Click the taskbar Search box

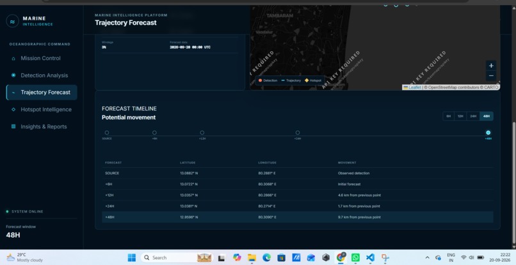(177, 257)
